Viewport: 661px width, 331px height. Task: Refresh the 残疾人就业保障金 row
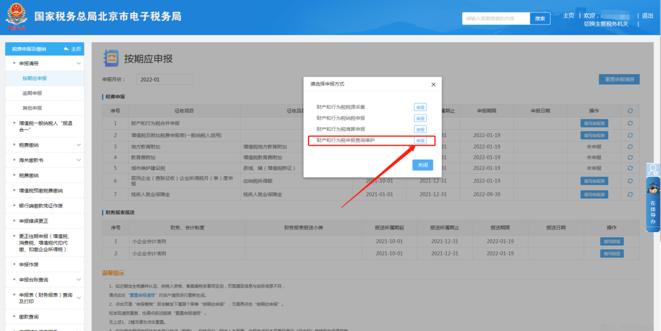coord(630,195)
